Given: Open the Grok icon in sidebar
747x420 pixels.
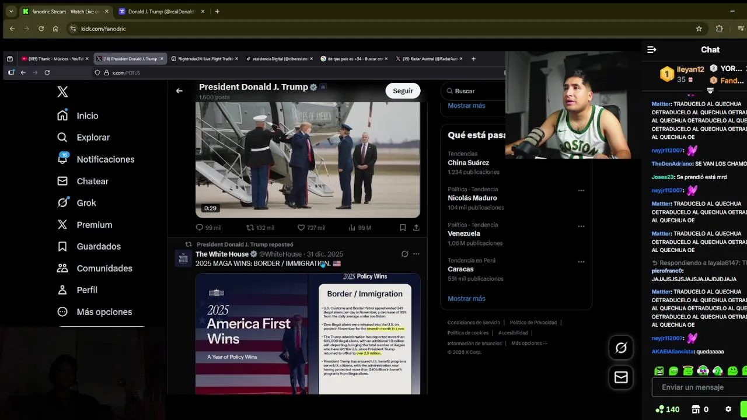Looking at the screenshot, I should 62,202.
